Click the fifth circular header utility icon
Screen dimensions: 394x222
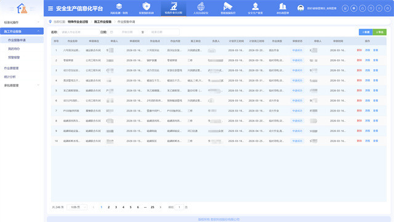pyautogui.click(x=379, y=8)
